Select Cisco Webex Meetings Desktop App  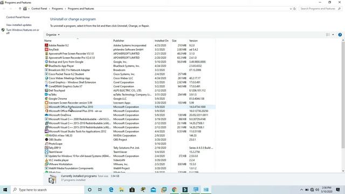(129, 78)
